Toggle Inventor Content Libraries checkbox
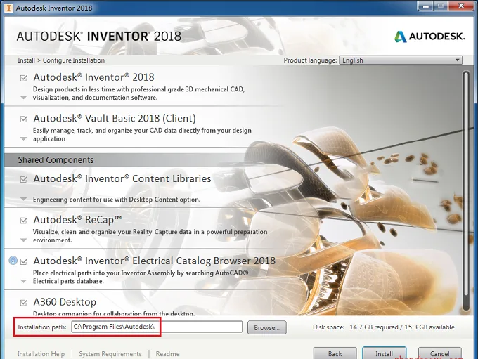The height and width of the screenshot is (359, 478). tap(24, 179)
